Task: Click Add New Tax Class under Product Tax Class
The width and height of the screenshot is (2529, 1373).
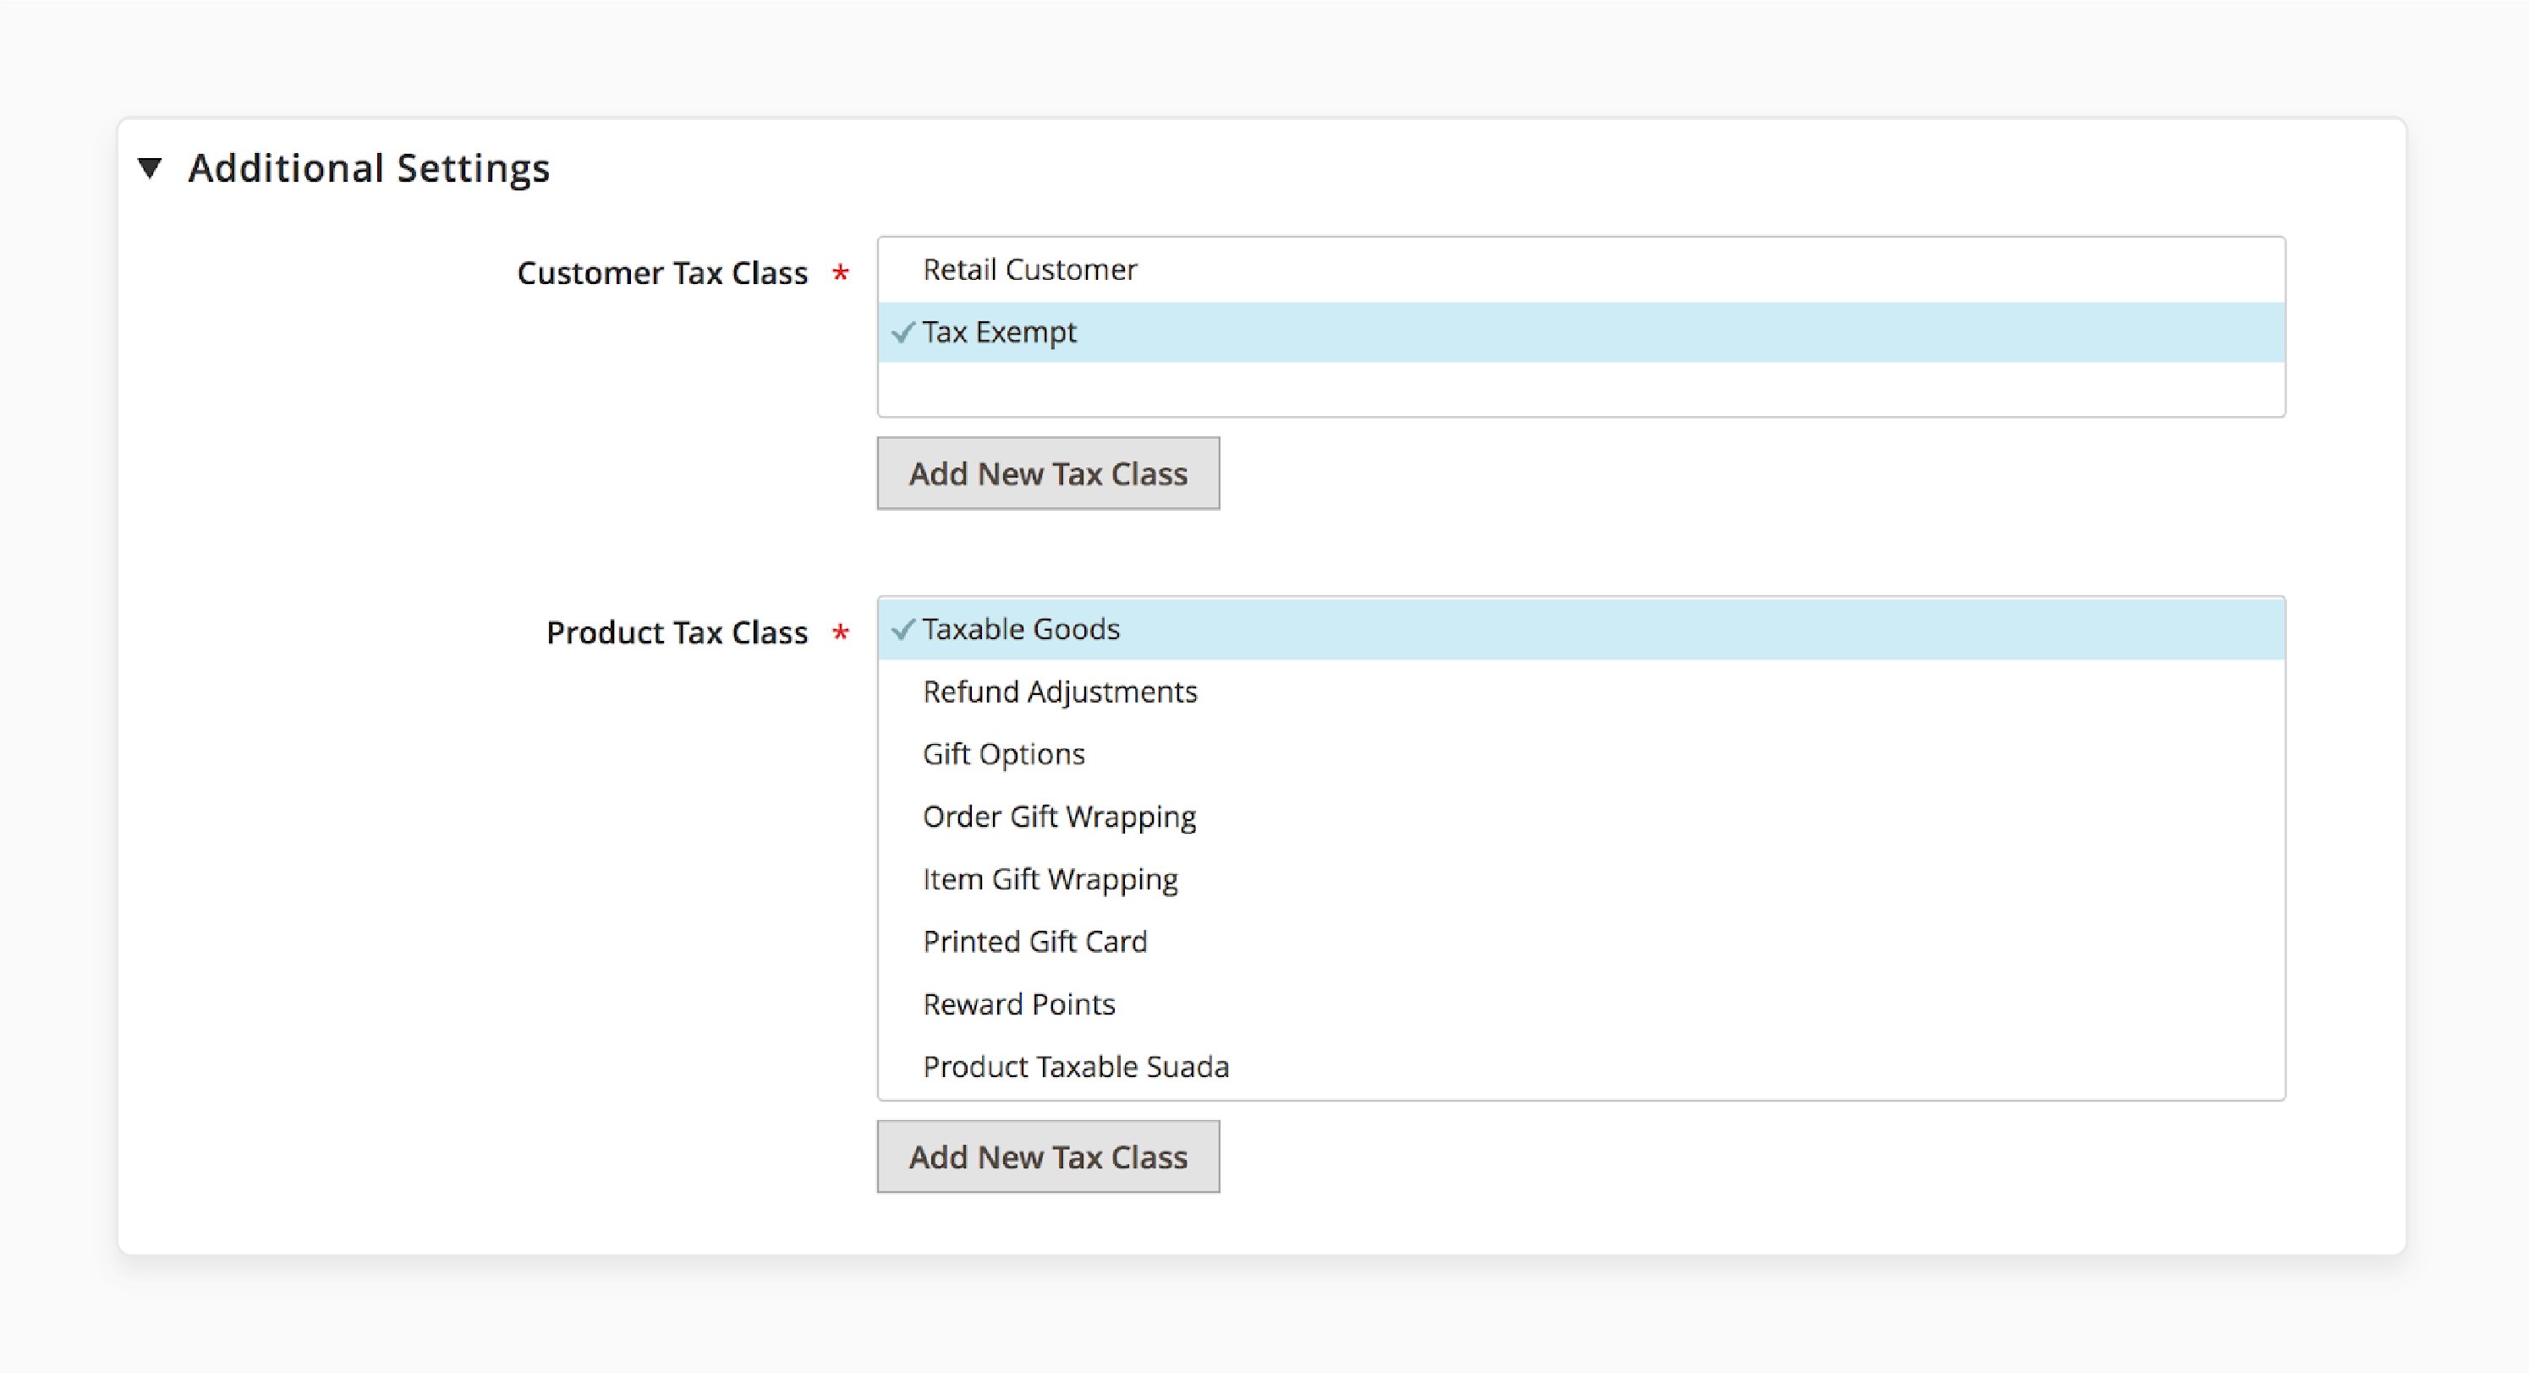Action: 1047,1157
